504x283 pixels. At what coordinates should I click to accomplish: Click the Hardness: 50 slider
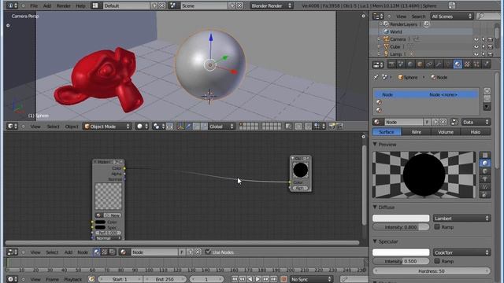432,271
